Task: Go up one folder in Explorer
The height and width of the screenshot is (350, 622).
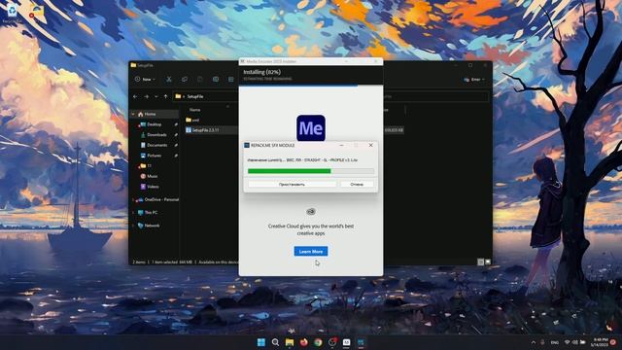Action: pos(166,96)
